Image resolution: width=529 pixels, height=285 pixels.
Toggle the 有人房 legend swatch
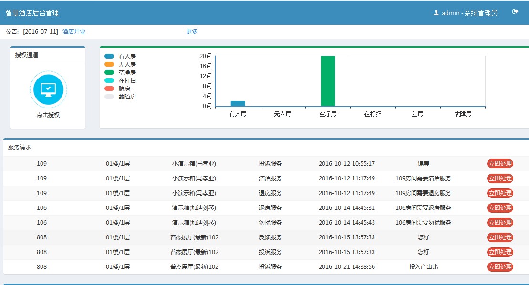click(x=109, y=56)
